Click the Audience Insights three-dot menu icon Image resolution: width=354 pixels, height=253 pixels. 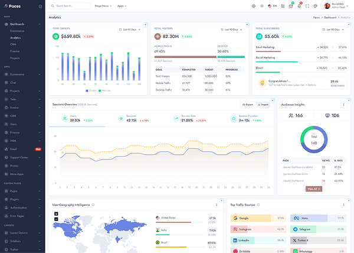[x=343, y=105]
